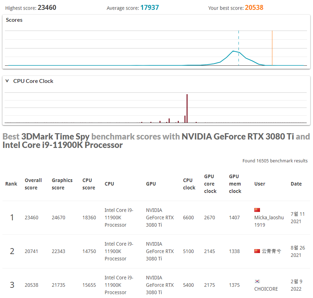The width and height of the screenshot is (313, 298).
Task: Click the CPU clock column header
Action: [189, 184]
